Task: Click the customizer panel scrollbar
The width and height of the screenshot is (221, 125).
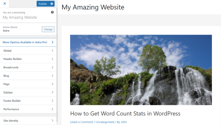Action: [57, 65]
